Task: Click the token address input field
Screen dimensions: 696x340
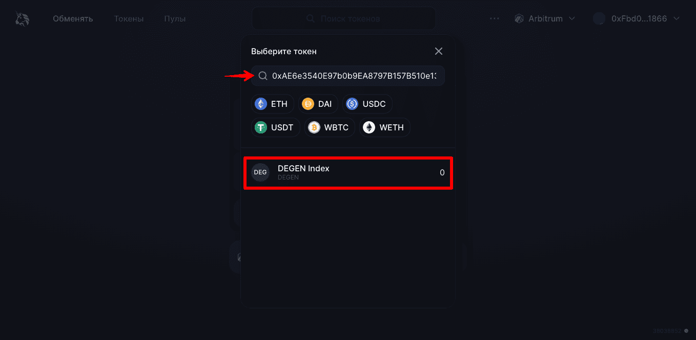Action: [348, 76]
